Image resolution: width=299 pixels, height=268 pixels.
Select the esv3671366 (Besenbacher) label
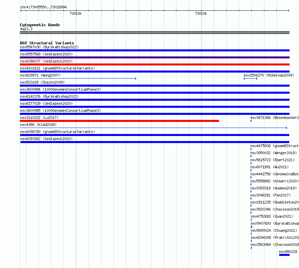coord(274,118)
